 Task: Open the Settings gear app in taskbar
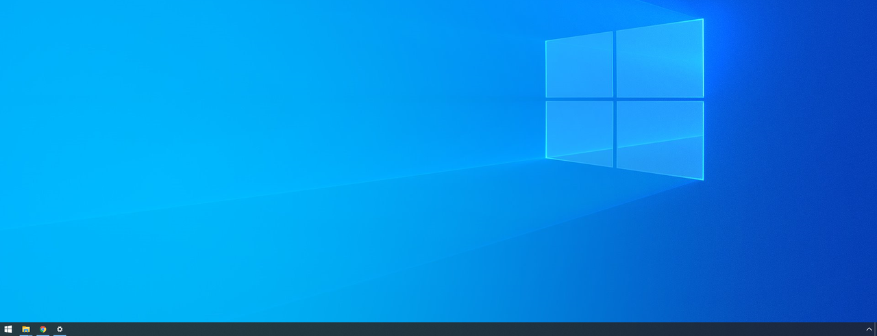60,329
